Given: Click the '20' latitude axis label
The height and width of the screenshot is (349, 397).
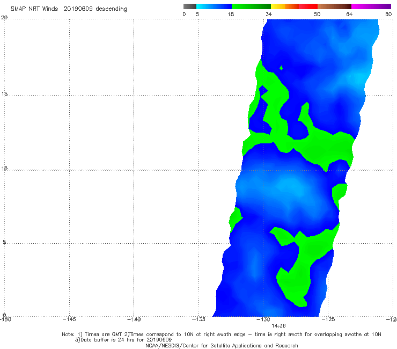Looking at the screenshot, I should (4, 18).
